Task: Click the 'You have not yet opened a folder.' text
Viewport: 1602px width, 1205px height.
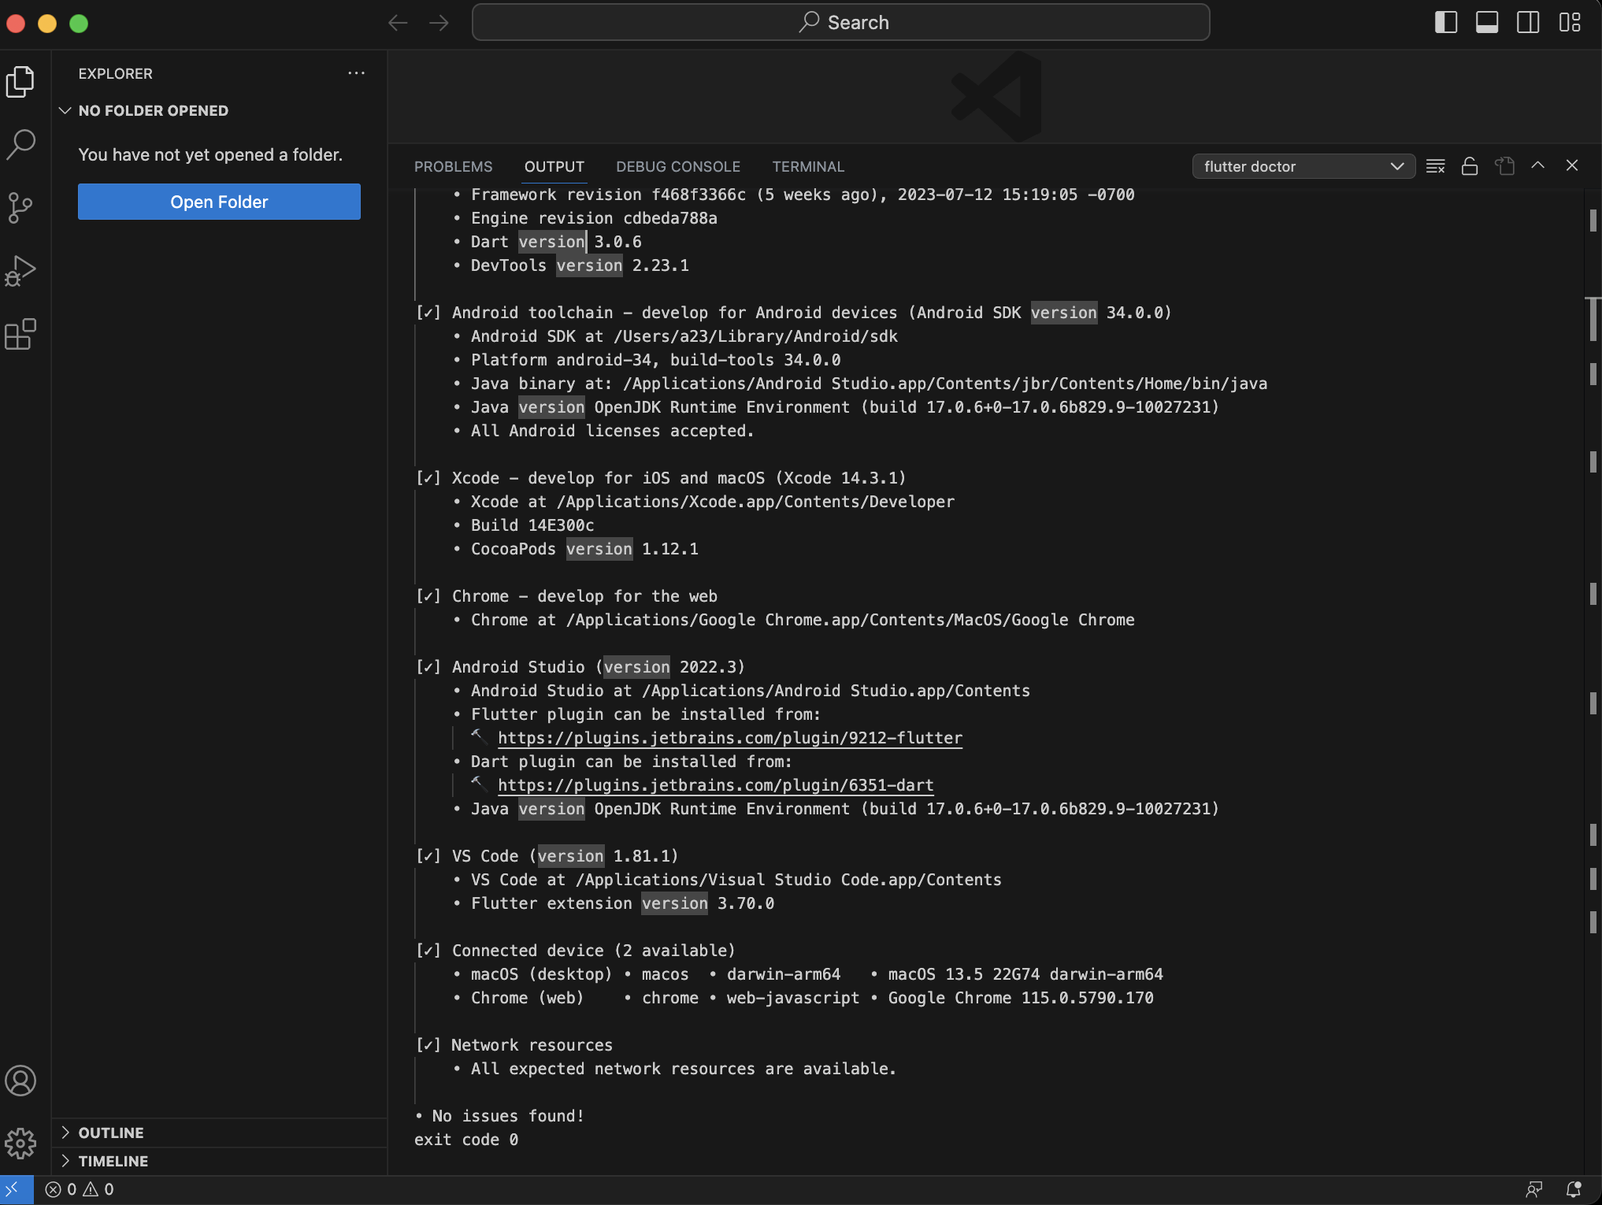Action: [210, 155]
